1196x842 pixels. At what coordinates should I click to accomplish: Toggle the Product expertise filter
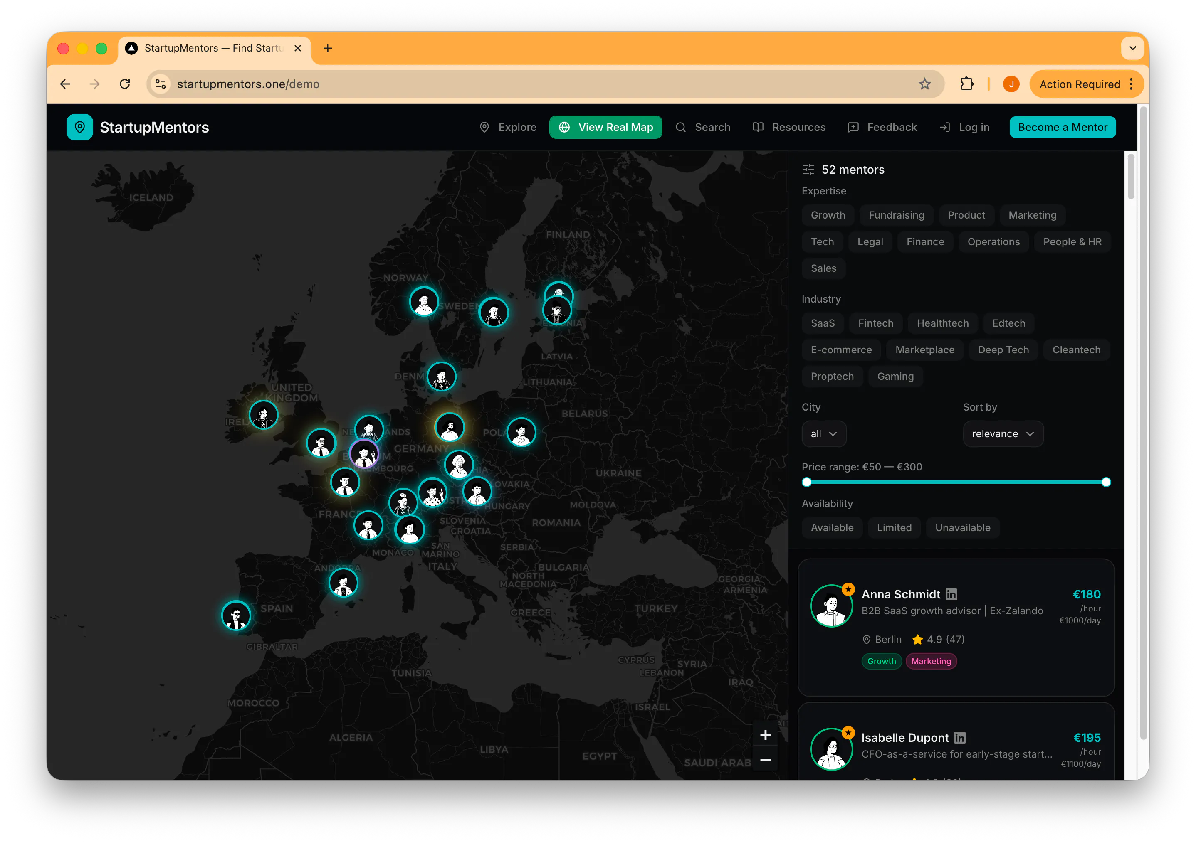pyautogui.click(x=966, y=215)
